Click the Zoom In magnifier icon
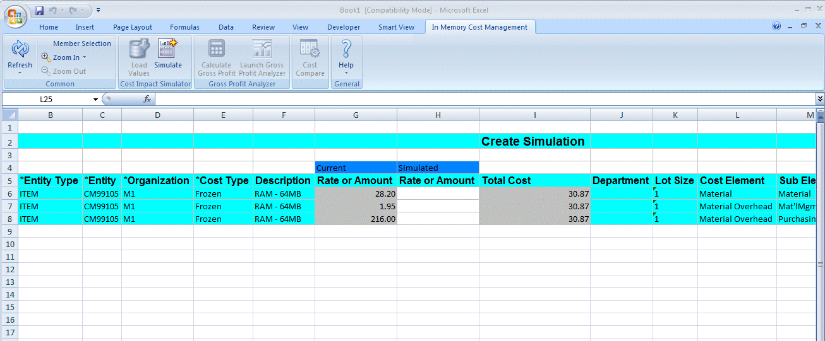The width and height of the screenshot is (825, 341). 46,57
